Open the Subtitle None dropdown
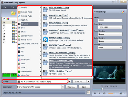The height and width of the screenshot is (97, 128). tap(110, 47)
